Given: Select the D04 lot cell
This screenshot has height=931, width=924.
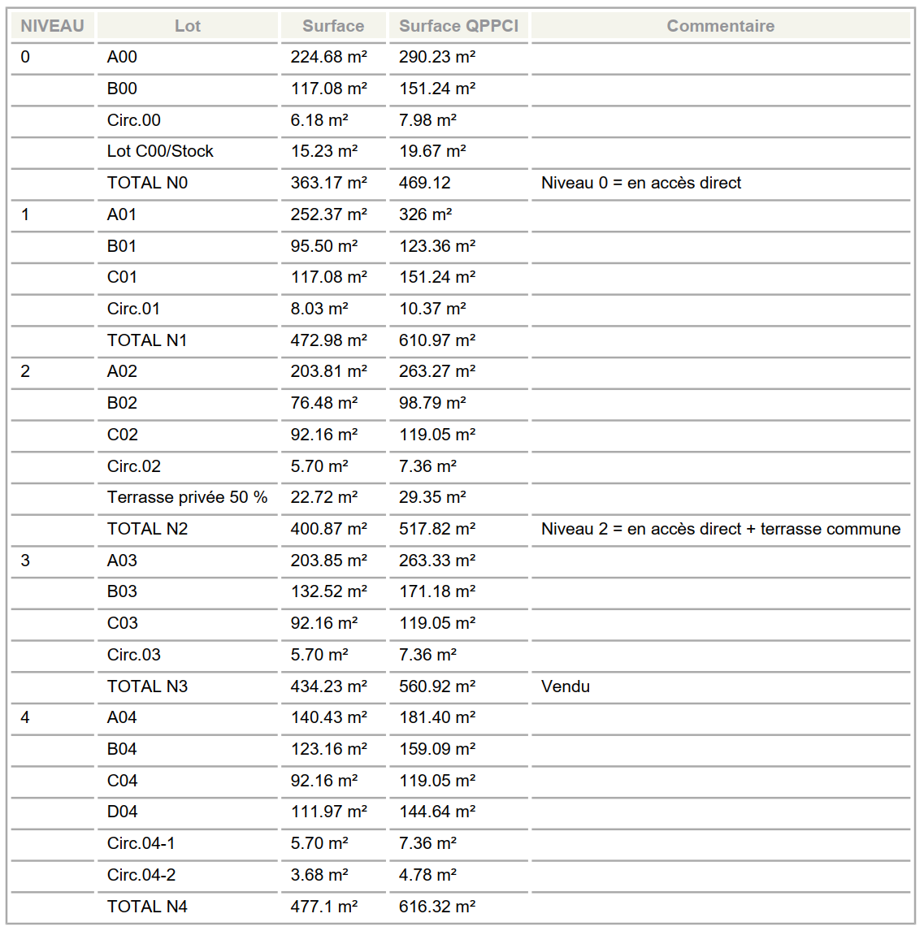Looking at the screenshot, I should 188,812.
